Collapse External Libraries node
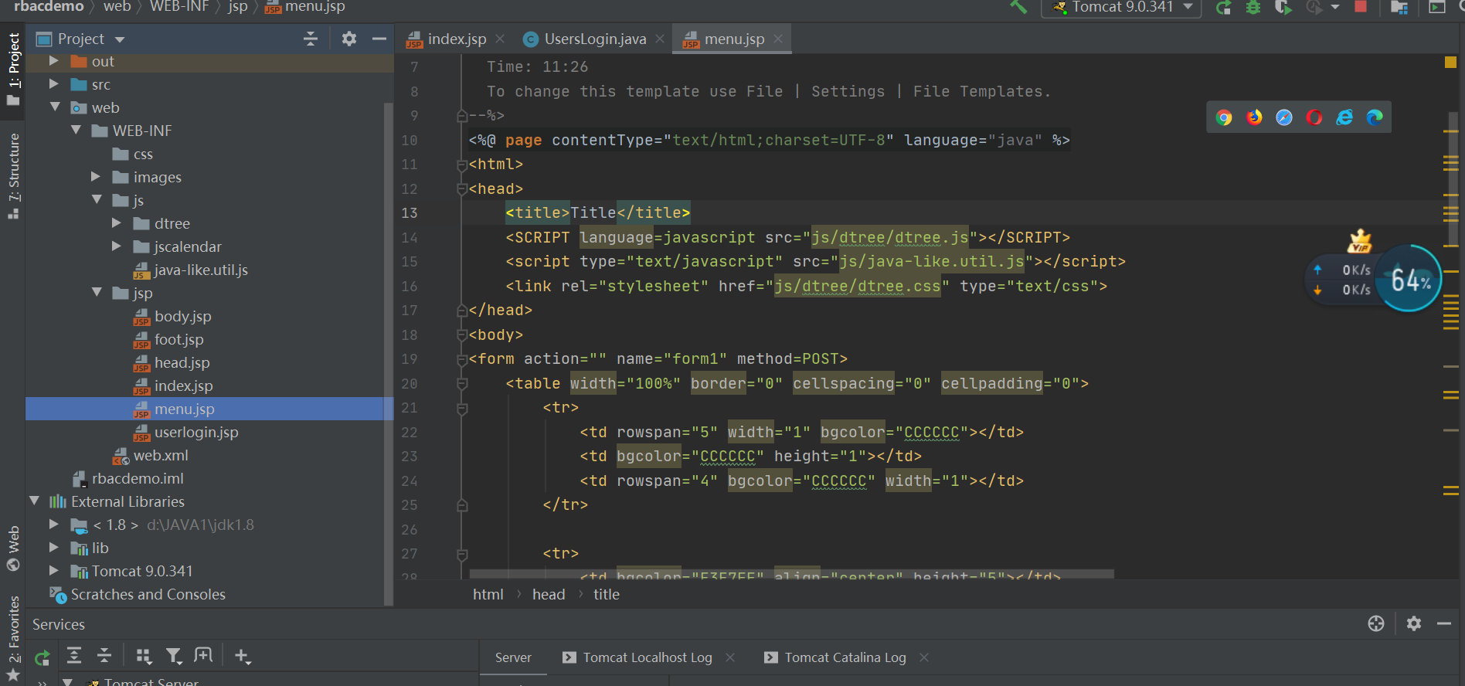Image resolution: width=1465 pixels, height=686 pixels. (34, 501)
